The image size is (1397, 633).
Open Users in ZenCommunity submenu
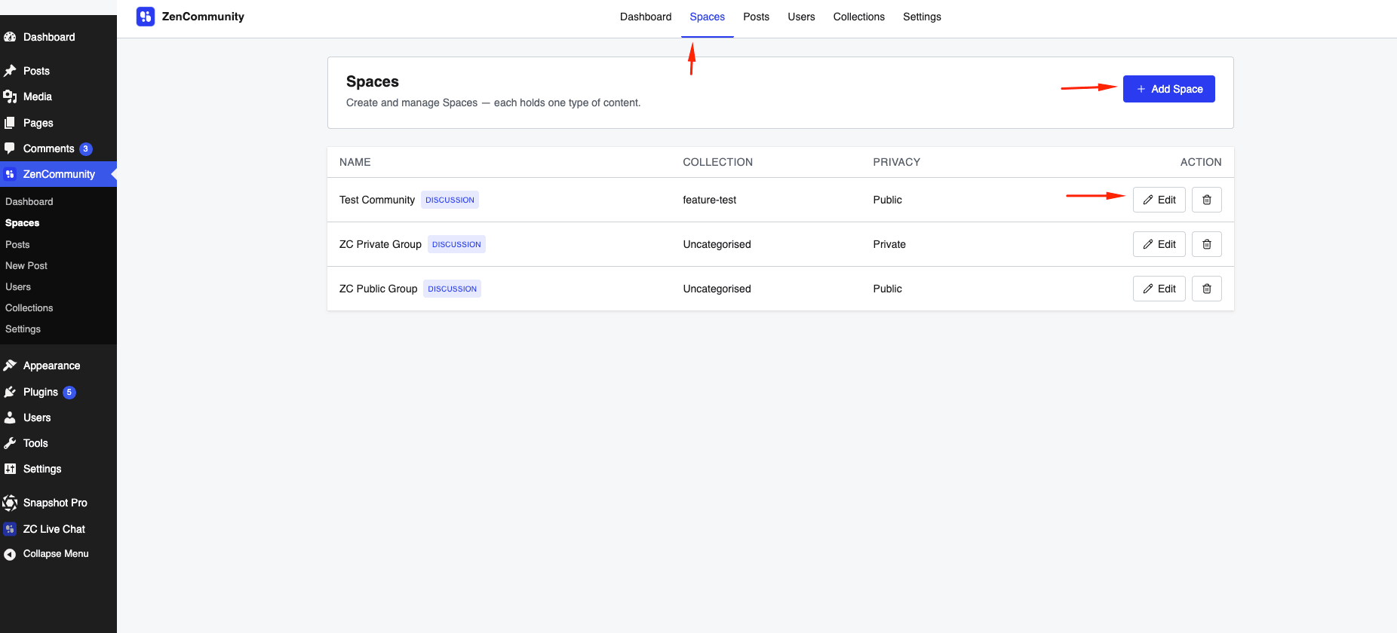tap(18, 287)
